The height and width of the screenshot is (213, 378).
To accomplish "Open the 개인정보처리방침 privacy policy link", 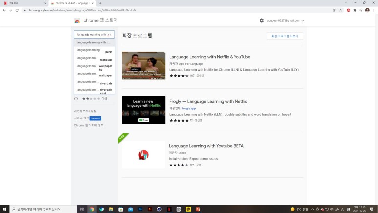I will click(x=85, y=111).
